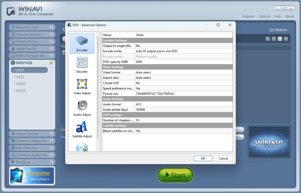Toggle Output to single title value
This screenshot has height=193, width=301.
(184, 46)
